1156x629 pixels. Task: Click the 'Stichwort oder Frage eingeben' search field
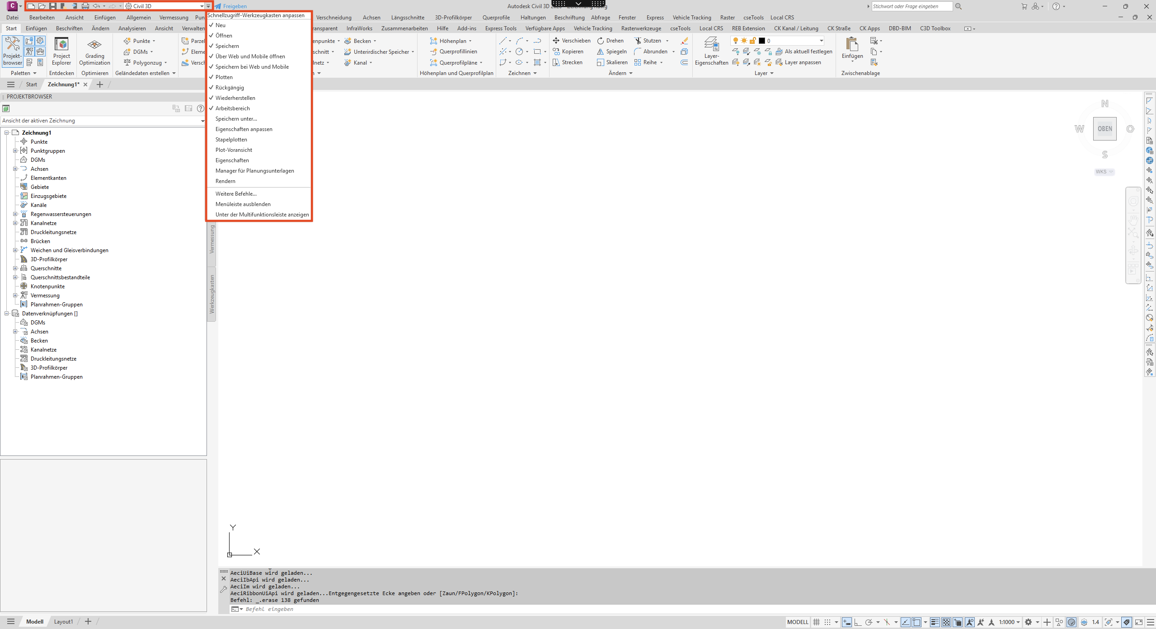coord(912,6)
